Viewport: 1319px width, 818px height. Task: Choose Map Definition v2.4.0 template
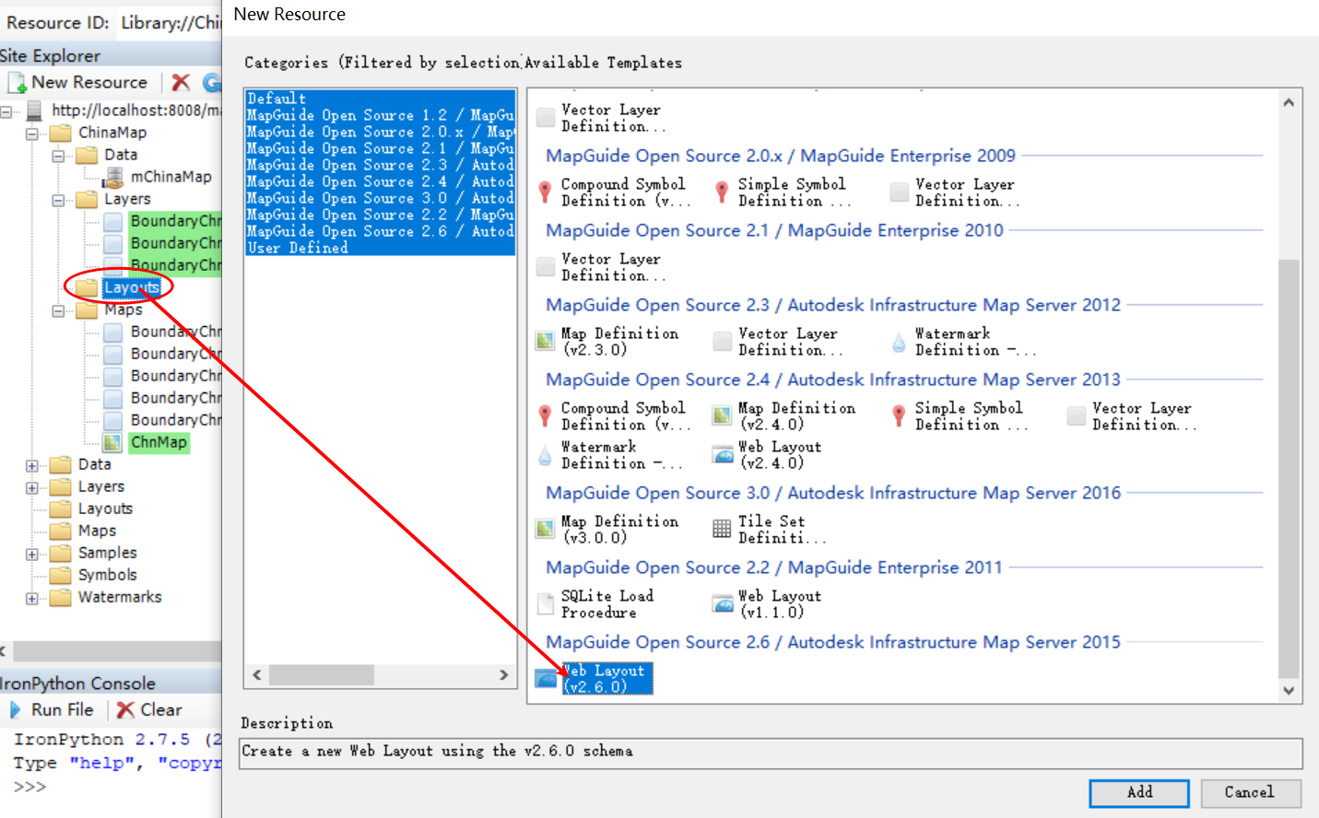click(784, 415)
